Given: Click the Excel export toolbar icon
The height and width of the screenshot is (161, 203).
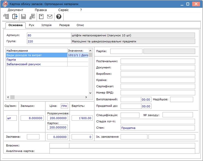Looking at the screenshot, I should click(6, 16).
